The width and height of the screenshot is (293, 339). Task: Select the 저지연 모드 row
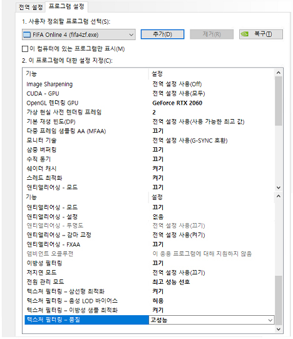click(x=150, y=273)
